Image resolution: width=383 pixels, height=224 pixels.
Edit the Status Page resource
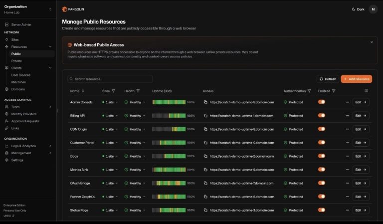[x=361, y=210]
